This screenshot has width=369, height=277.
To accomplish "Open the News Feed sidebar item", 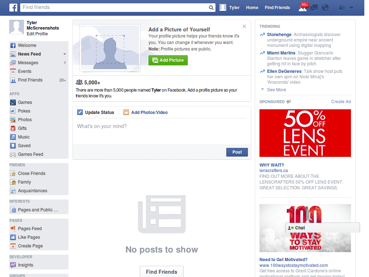I will pos(39,54).
